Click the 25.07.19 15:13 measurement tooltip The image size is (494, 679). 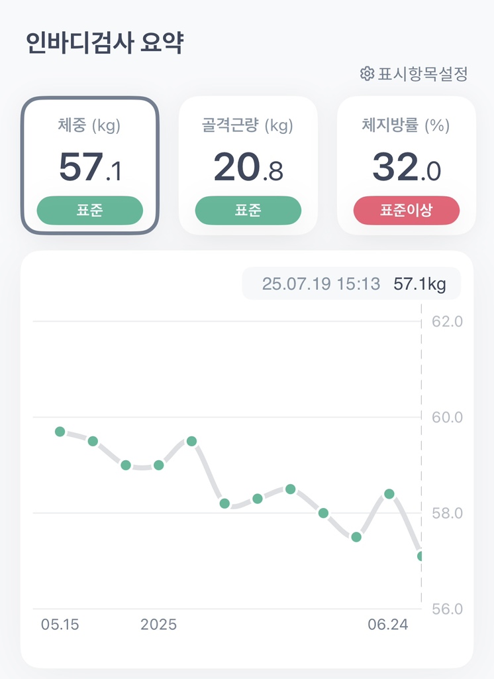click(x=352, y=284)
